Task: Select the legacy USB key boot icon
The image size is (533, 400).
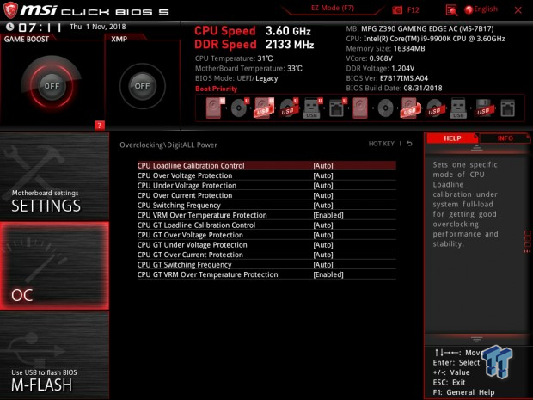Action: click(x=458, y=108)
